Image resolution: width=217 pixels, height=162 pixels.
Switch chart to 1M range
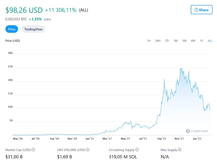(x=175, y=41)
